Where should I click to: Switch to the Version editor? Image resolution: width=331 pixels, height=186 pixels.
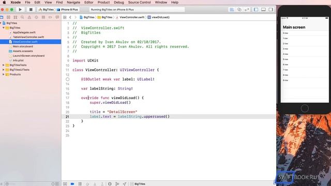point(247,9)
